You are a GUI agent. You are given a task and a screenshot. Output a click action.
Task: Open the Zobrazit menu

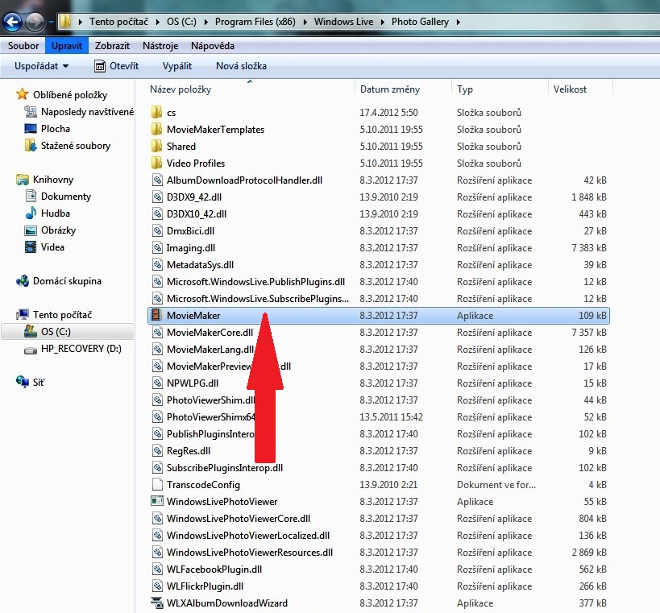(112, 46)
